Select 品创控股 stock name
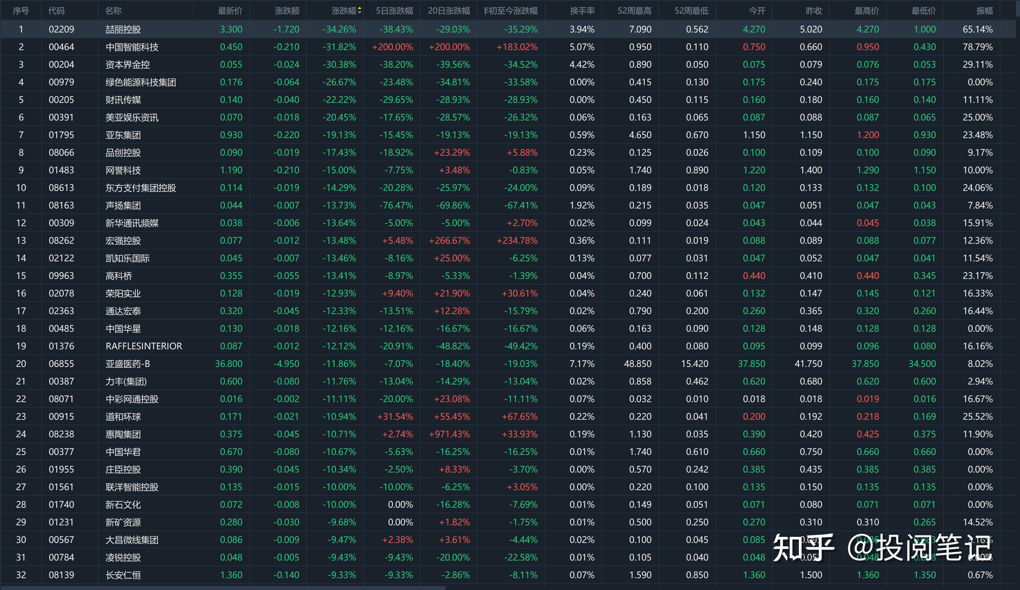 123,153
